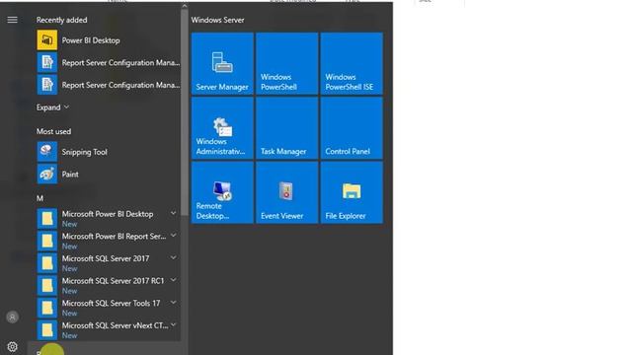
Task: Launch the Windows PowerShell tile
Action: click(287, 63)
